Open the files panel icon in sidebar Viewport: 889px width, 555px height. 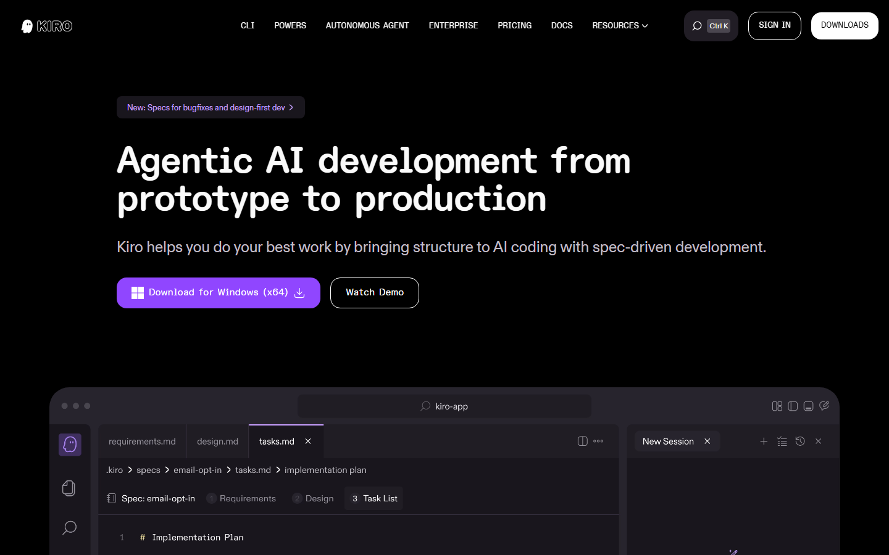pyautogui.click(x=69, y=488)
